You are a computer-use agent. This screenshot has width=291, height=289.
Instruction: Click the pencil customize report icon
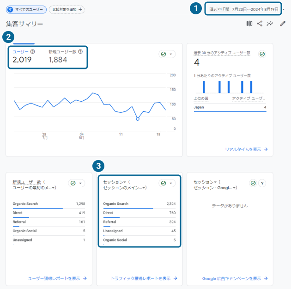[x=283, y=24]
